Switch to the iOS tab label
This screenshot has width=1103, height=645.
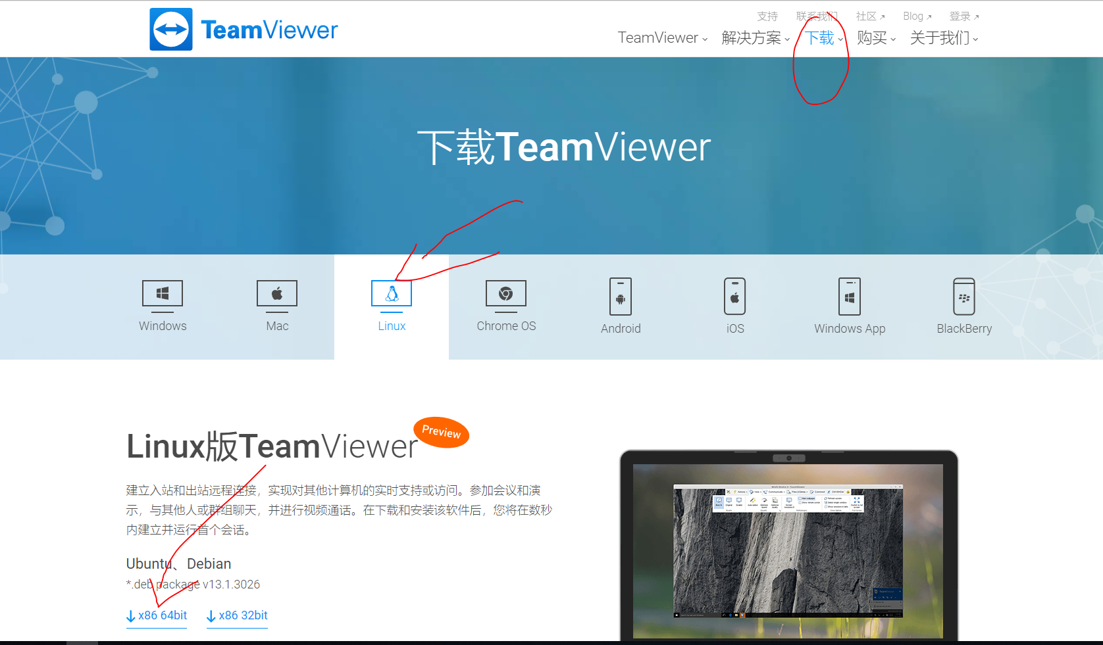coord(735,329)
